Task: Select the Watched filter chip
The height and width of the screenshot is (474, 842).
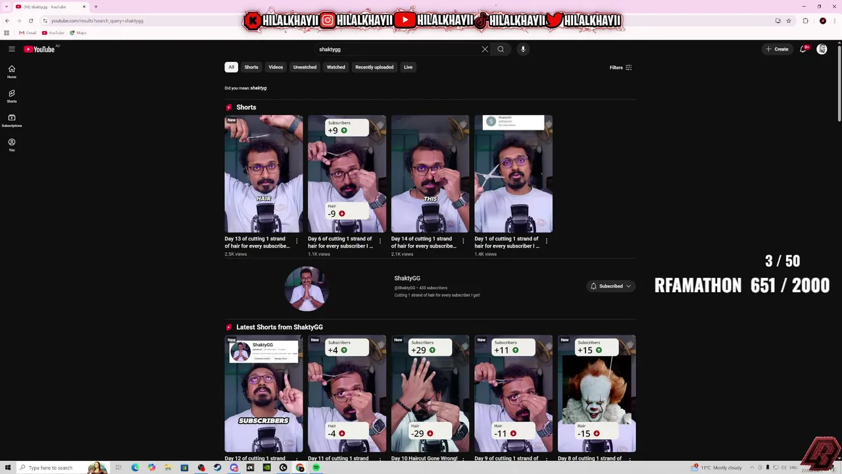Action: coord(335,67)
